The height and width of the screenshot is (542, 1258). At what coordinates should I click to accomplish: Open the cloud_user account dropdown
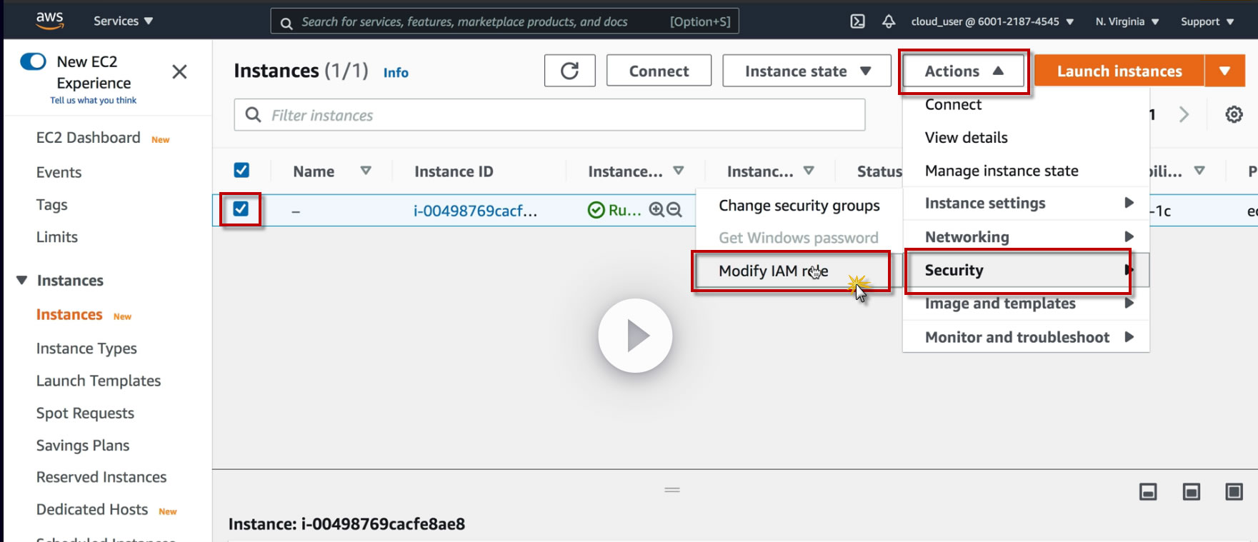pos(992,21)
